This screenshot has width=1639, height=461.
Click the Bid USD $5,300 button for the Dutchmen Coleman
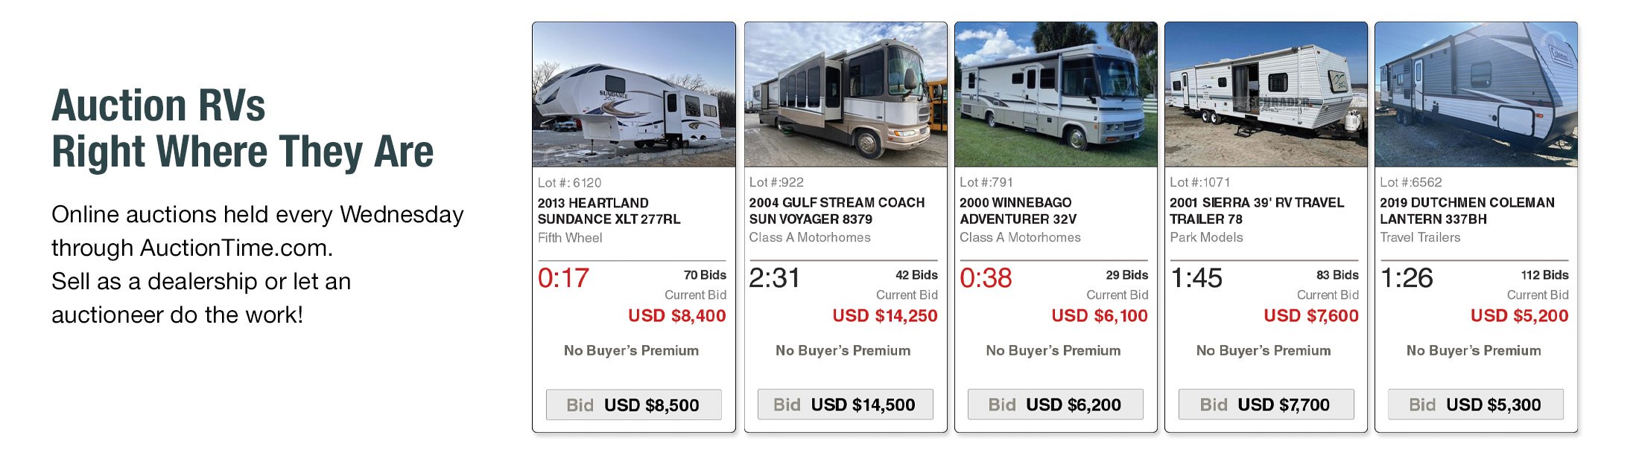pos(1475,405)
